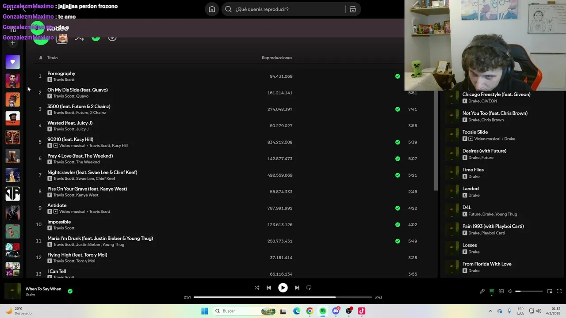
Task: Toggle saved checkmark for Antidote
Action: [398, 208]
